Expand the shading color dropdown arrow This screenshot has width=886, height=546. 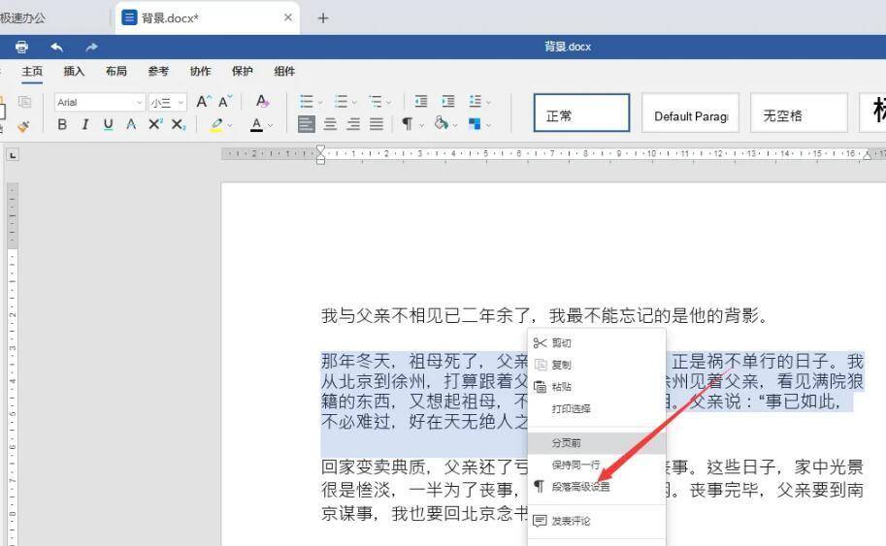coord(455,125)
